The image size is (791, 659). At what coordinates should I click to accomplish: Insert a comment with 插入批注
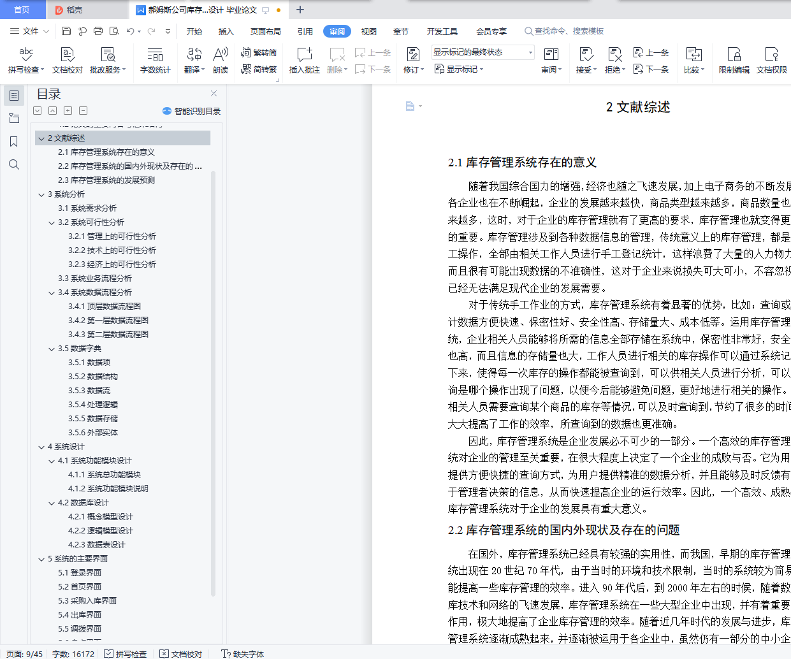click(305, 60)
